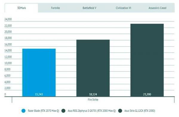This screenshot has height=117, width=179.
Task: Toggle Asus Strix GL12CX (RTX 2080) legend label
Action: (140, 111)
